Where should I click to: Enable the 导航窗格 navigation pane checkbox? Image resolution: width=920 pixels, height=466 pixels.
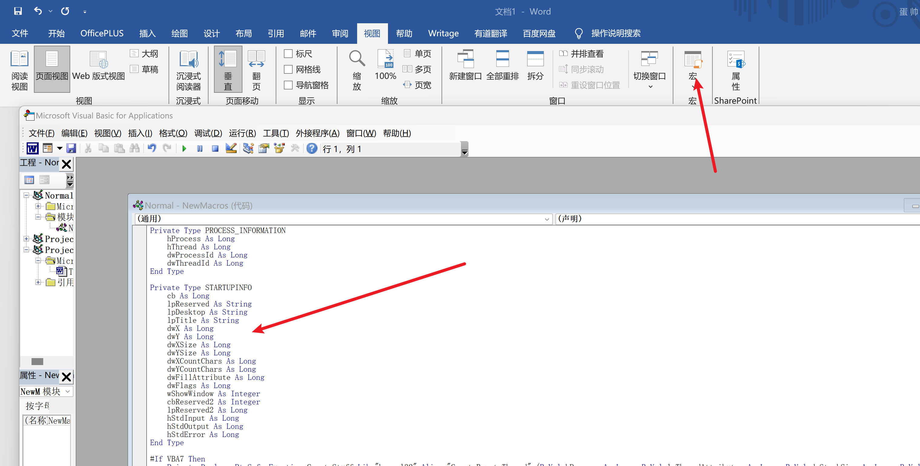[288, 85]
